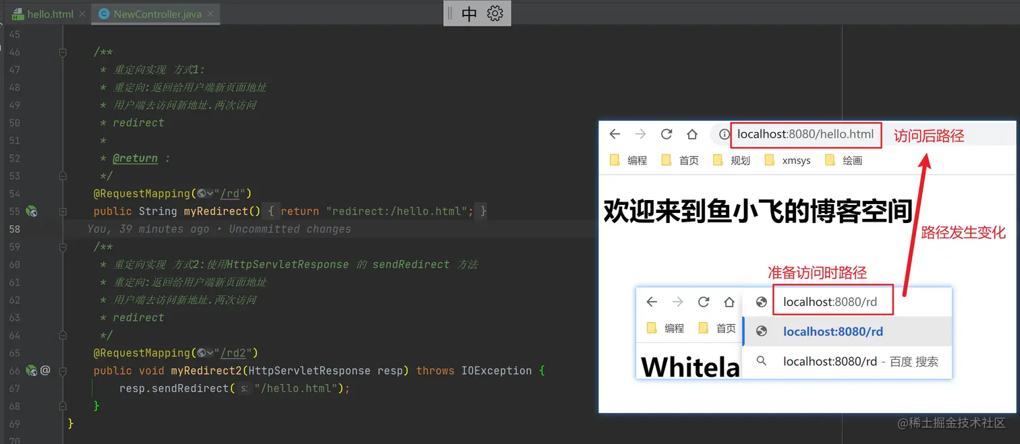The width and height of the screenshot is (1020, 444).
Task: Click the Whitela heading in the small browser
Action: coord(690,367)
